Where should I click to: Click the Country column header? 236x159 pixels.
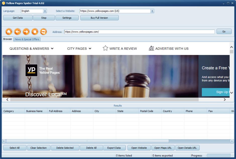click(x=173, y=111)
